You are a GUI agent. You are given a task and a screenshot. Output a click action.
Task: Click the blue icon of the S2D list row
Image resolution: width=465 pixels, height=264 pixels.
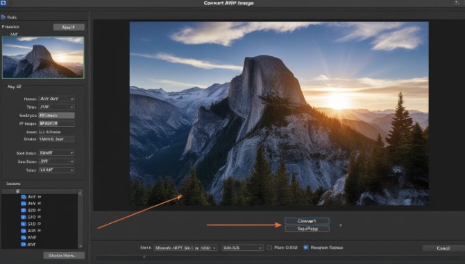click(24, 211)
